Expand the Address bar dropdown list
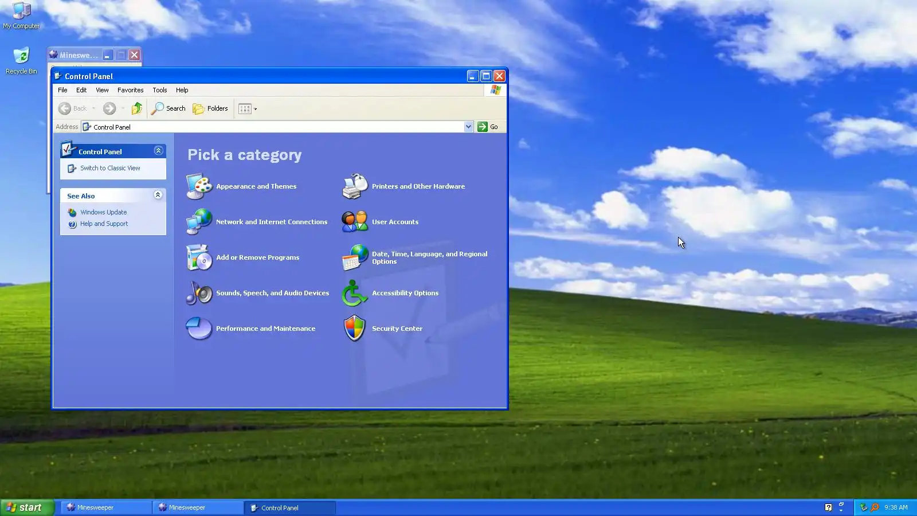This screenshot has width=917, height=516. 468,127
